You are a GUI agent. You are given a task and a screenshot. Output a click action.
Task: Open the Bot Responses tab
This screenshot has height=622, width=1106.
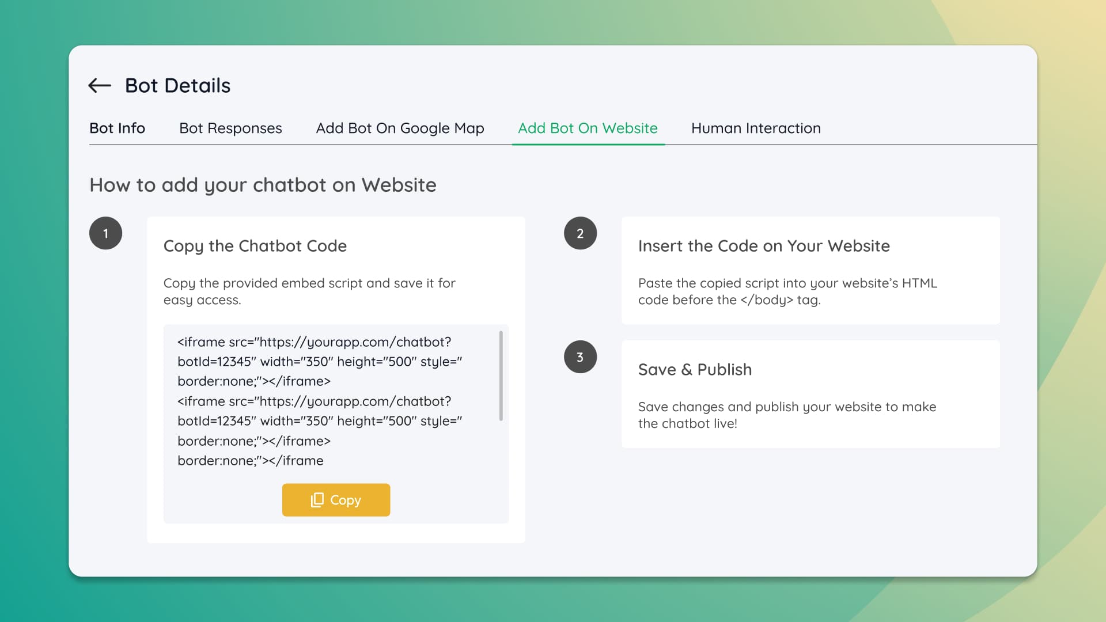coord(230,128)
